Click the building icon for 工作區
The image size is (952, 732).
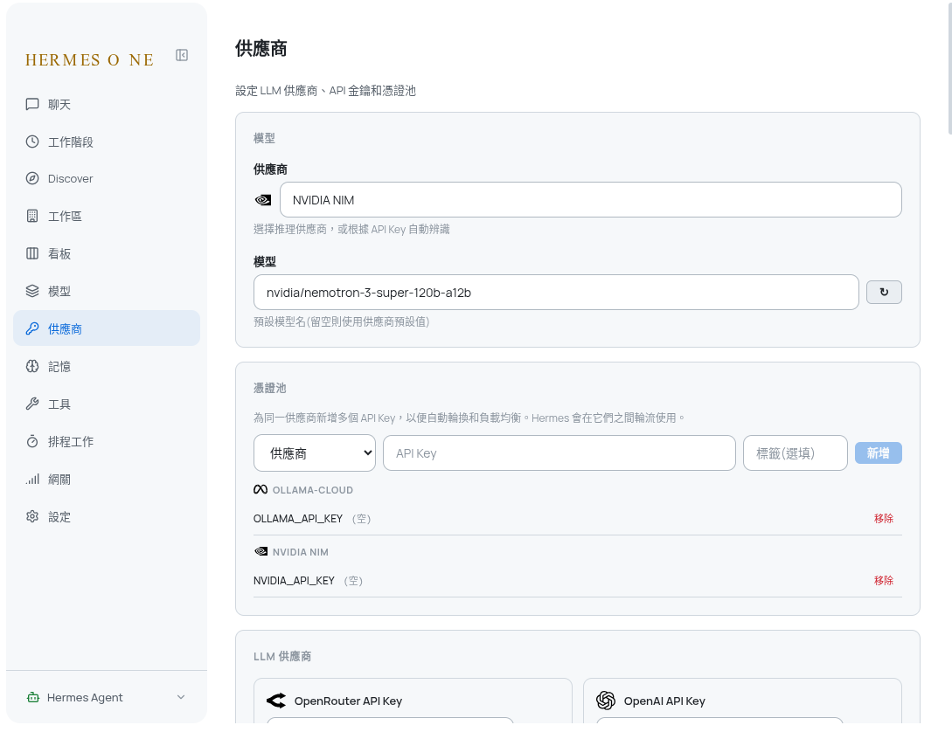32,216
